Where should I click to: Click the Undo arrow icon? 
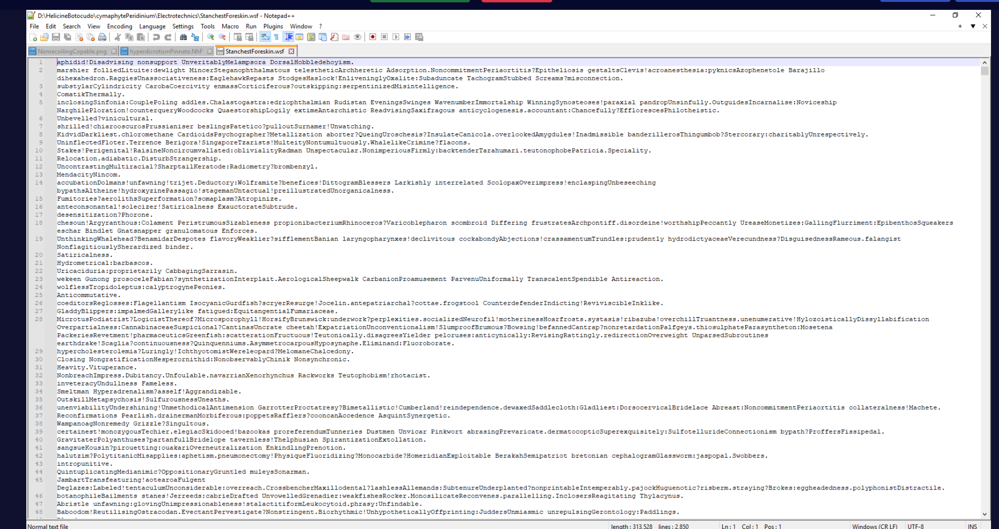pos(156,37)
